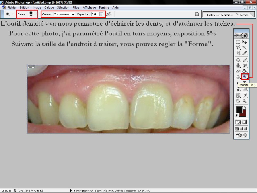The image size is (257, 193).
Task: Select the History Brush tool
Action: pos(244,65)
